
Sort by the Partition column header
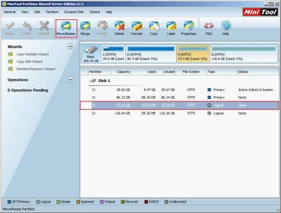99,72
